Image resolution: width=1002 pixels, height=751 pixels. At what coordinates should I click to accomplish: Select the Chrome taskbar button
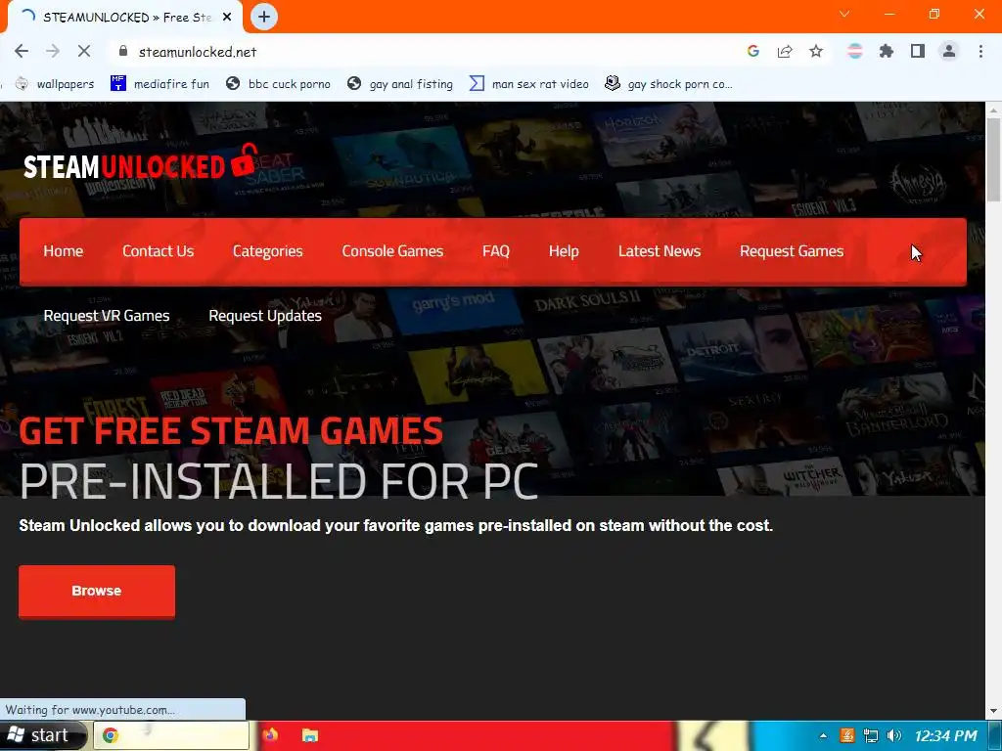[171, 735]
